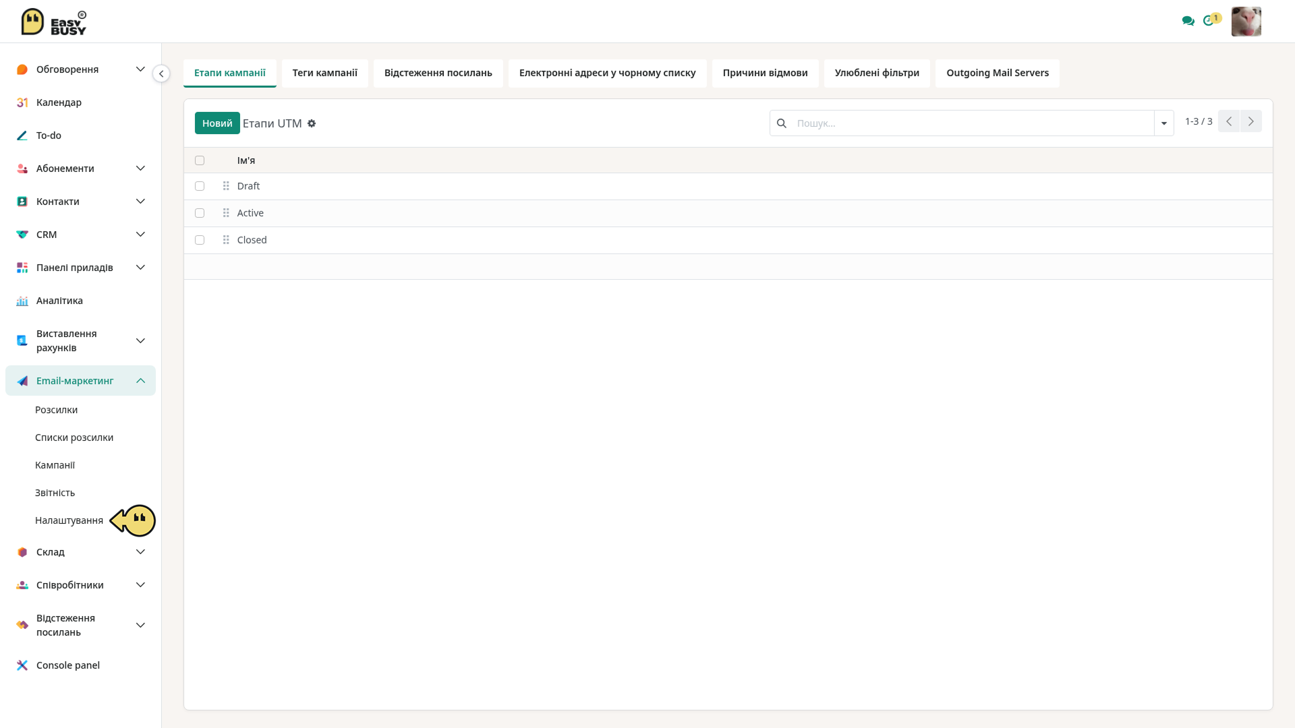
Task: Open the Абонементи icon
Action: tap(22, 169)
